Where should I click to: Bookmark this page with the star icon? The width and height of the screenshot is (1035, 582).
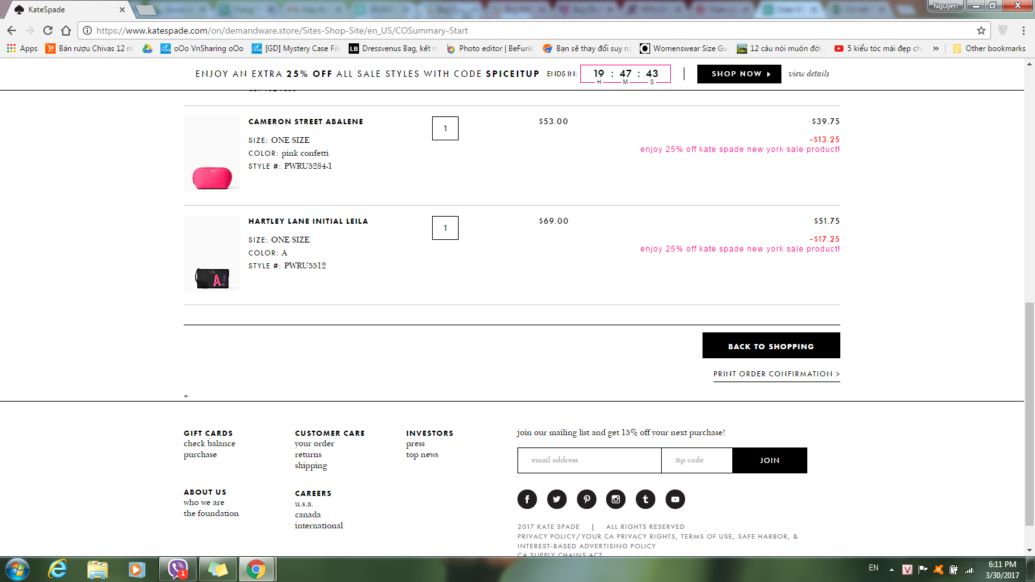coord(981,30)
